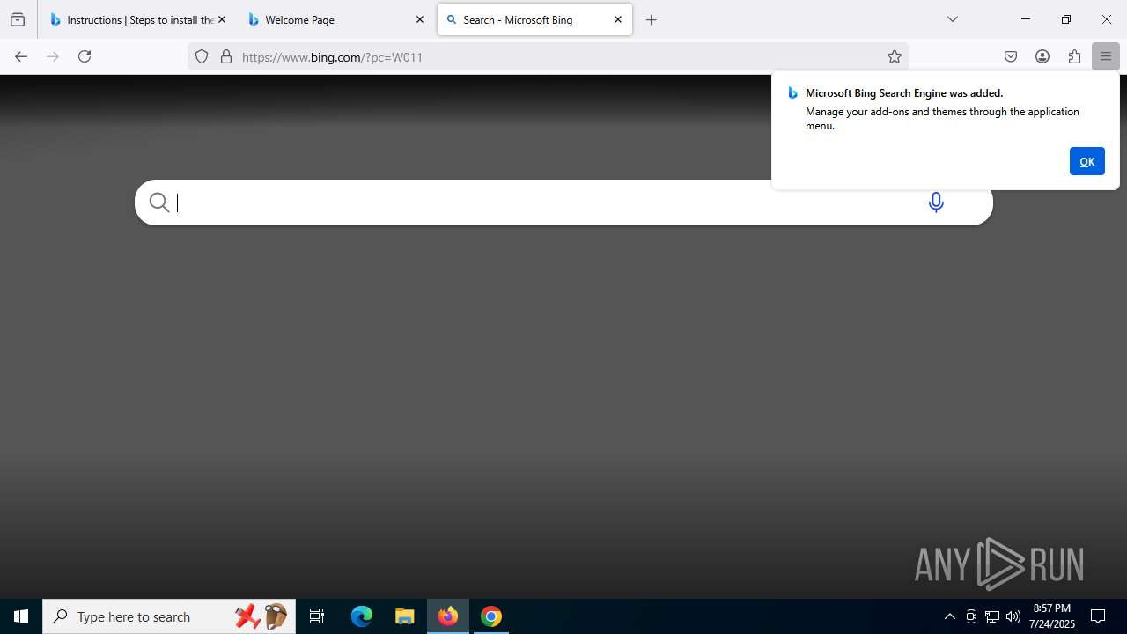Open site security padlock info

click(x=226, y=56)
